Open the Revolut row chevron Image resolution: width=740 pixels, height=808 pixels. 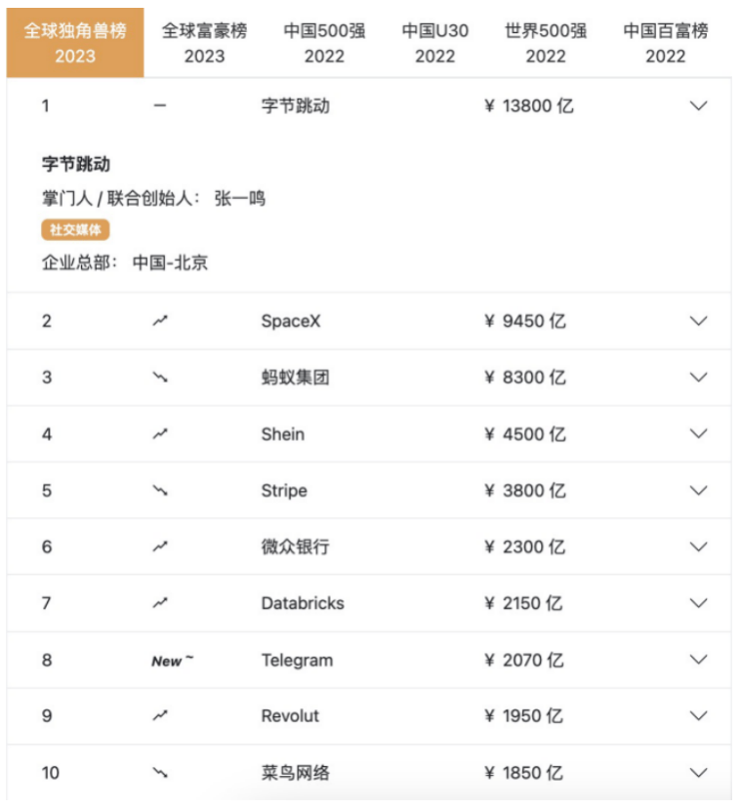698,716
